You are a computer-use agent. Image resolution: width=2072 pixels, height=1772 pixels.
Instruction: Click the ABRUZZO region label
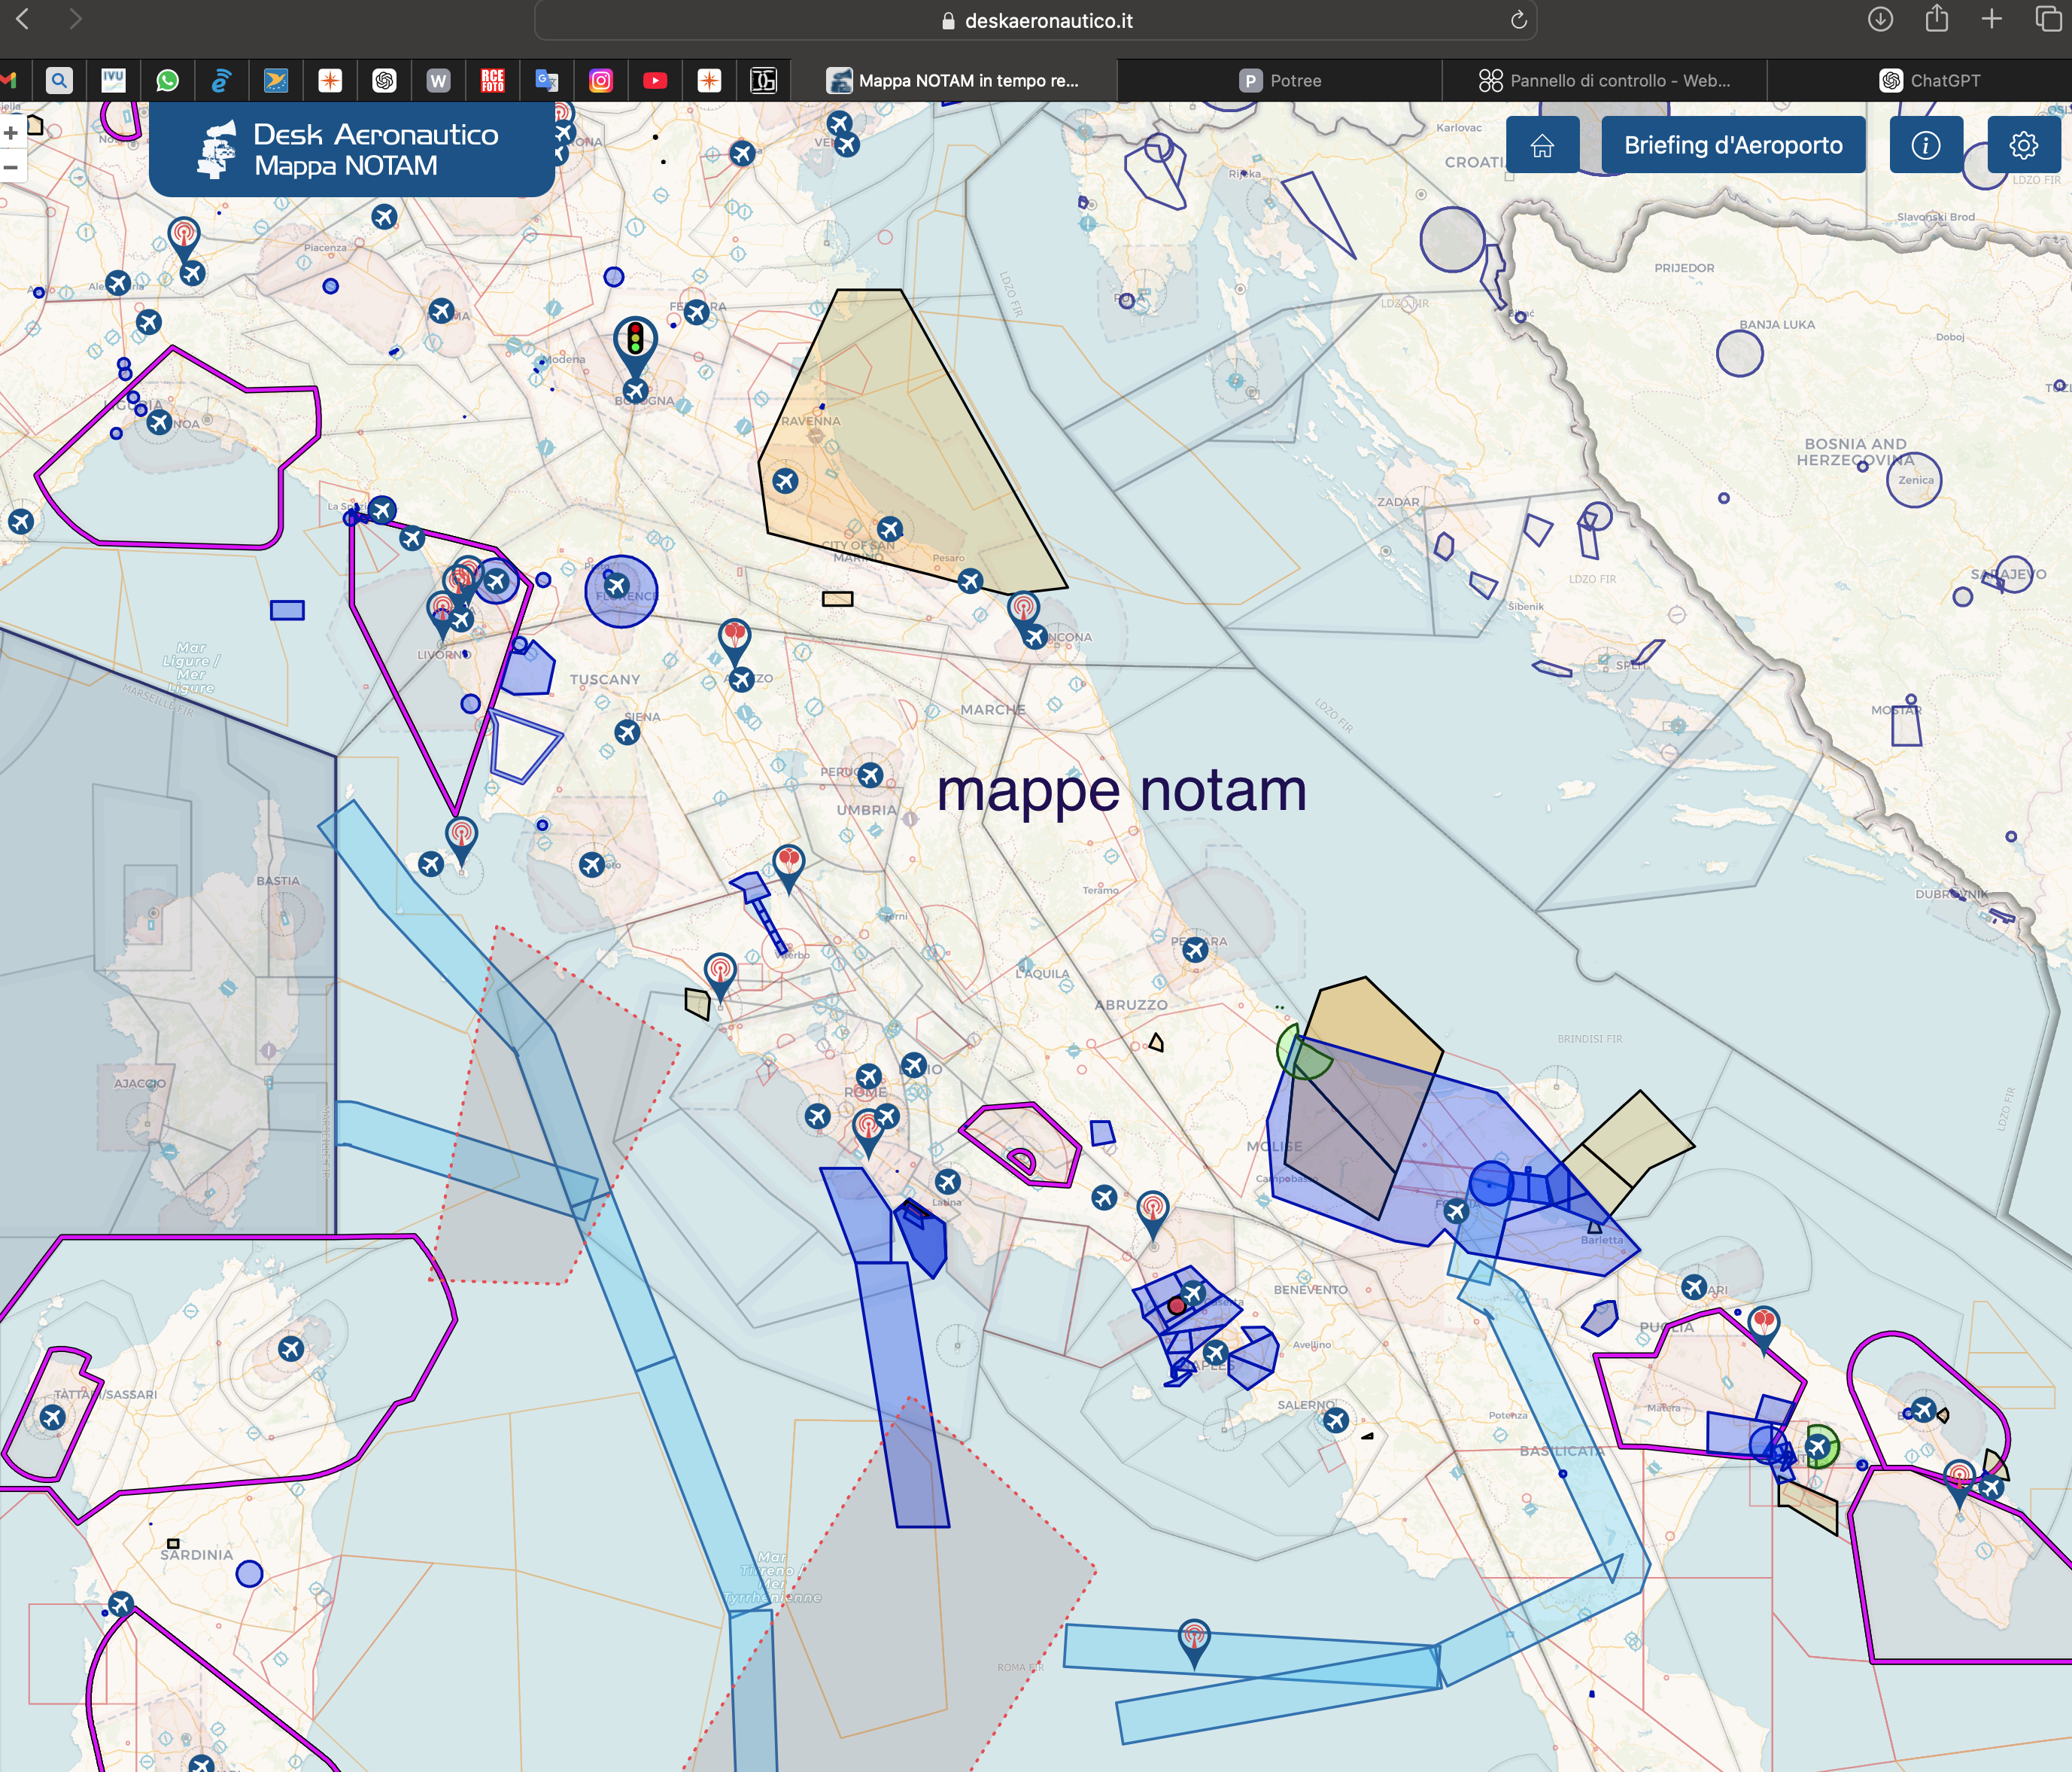tap(1131, 1005)
